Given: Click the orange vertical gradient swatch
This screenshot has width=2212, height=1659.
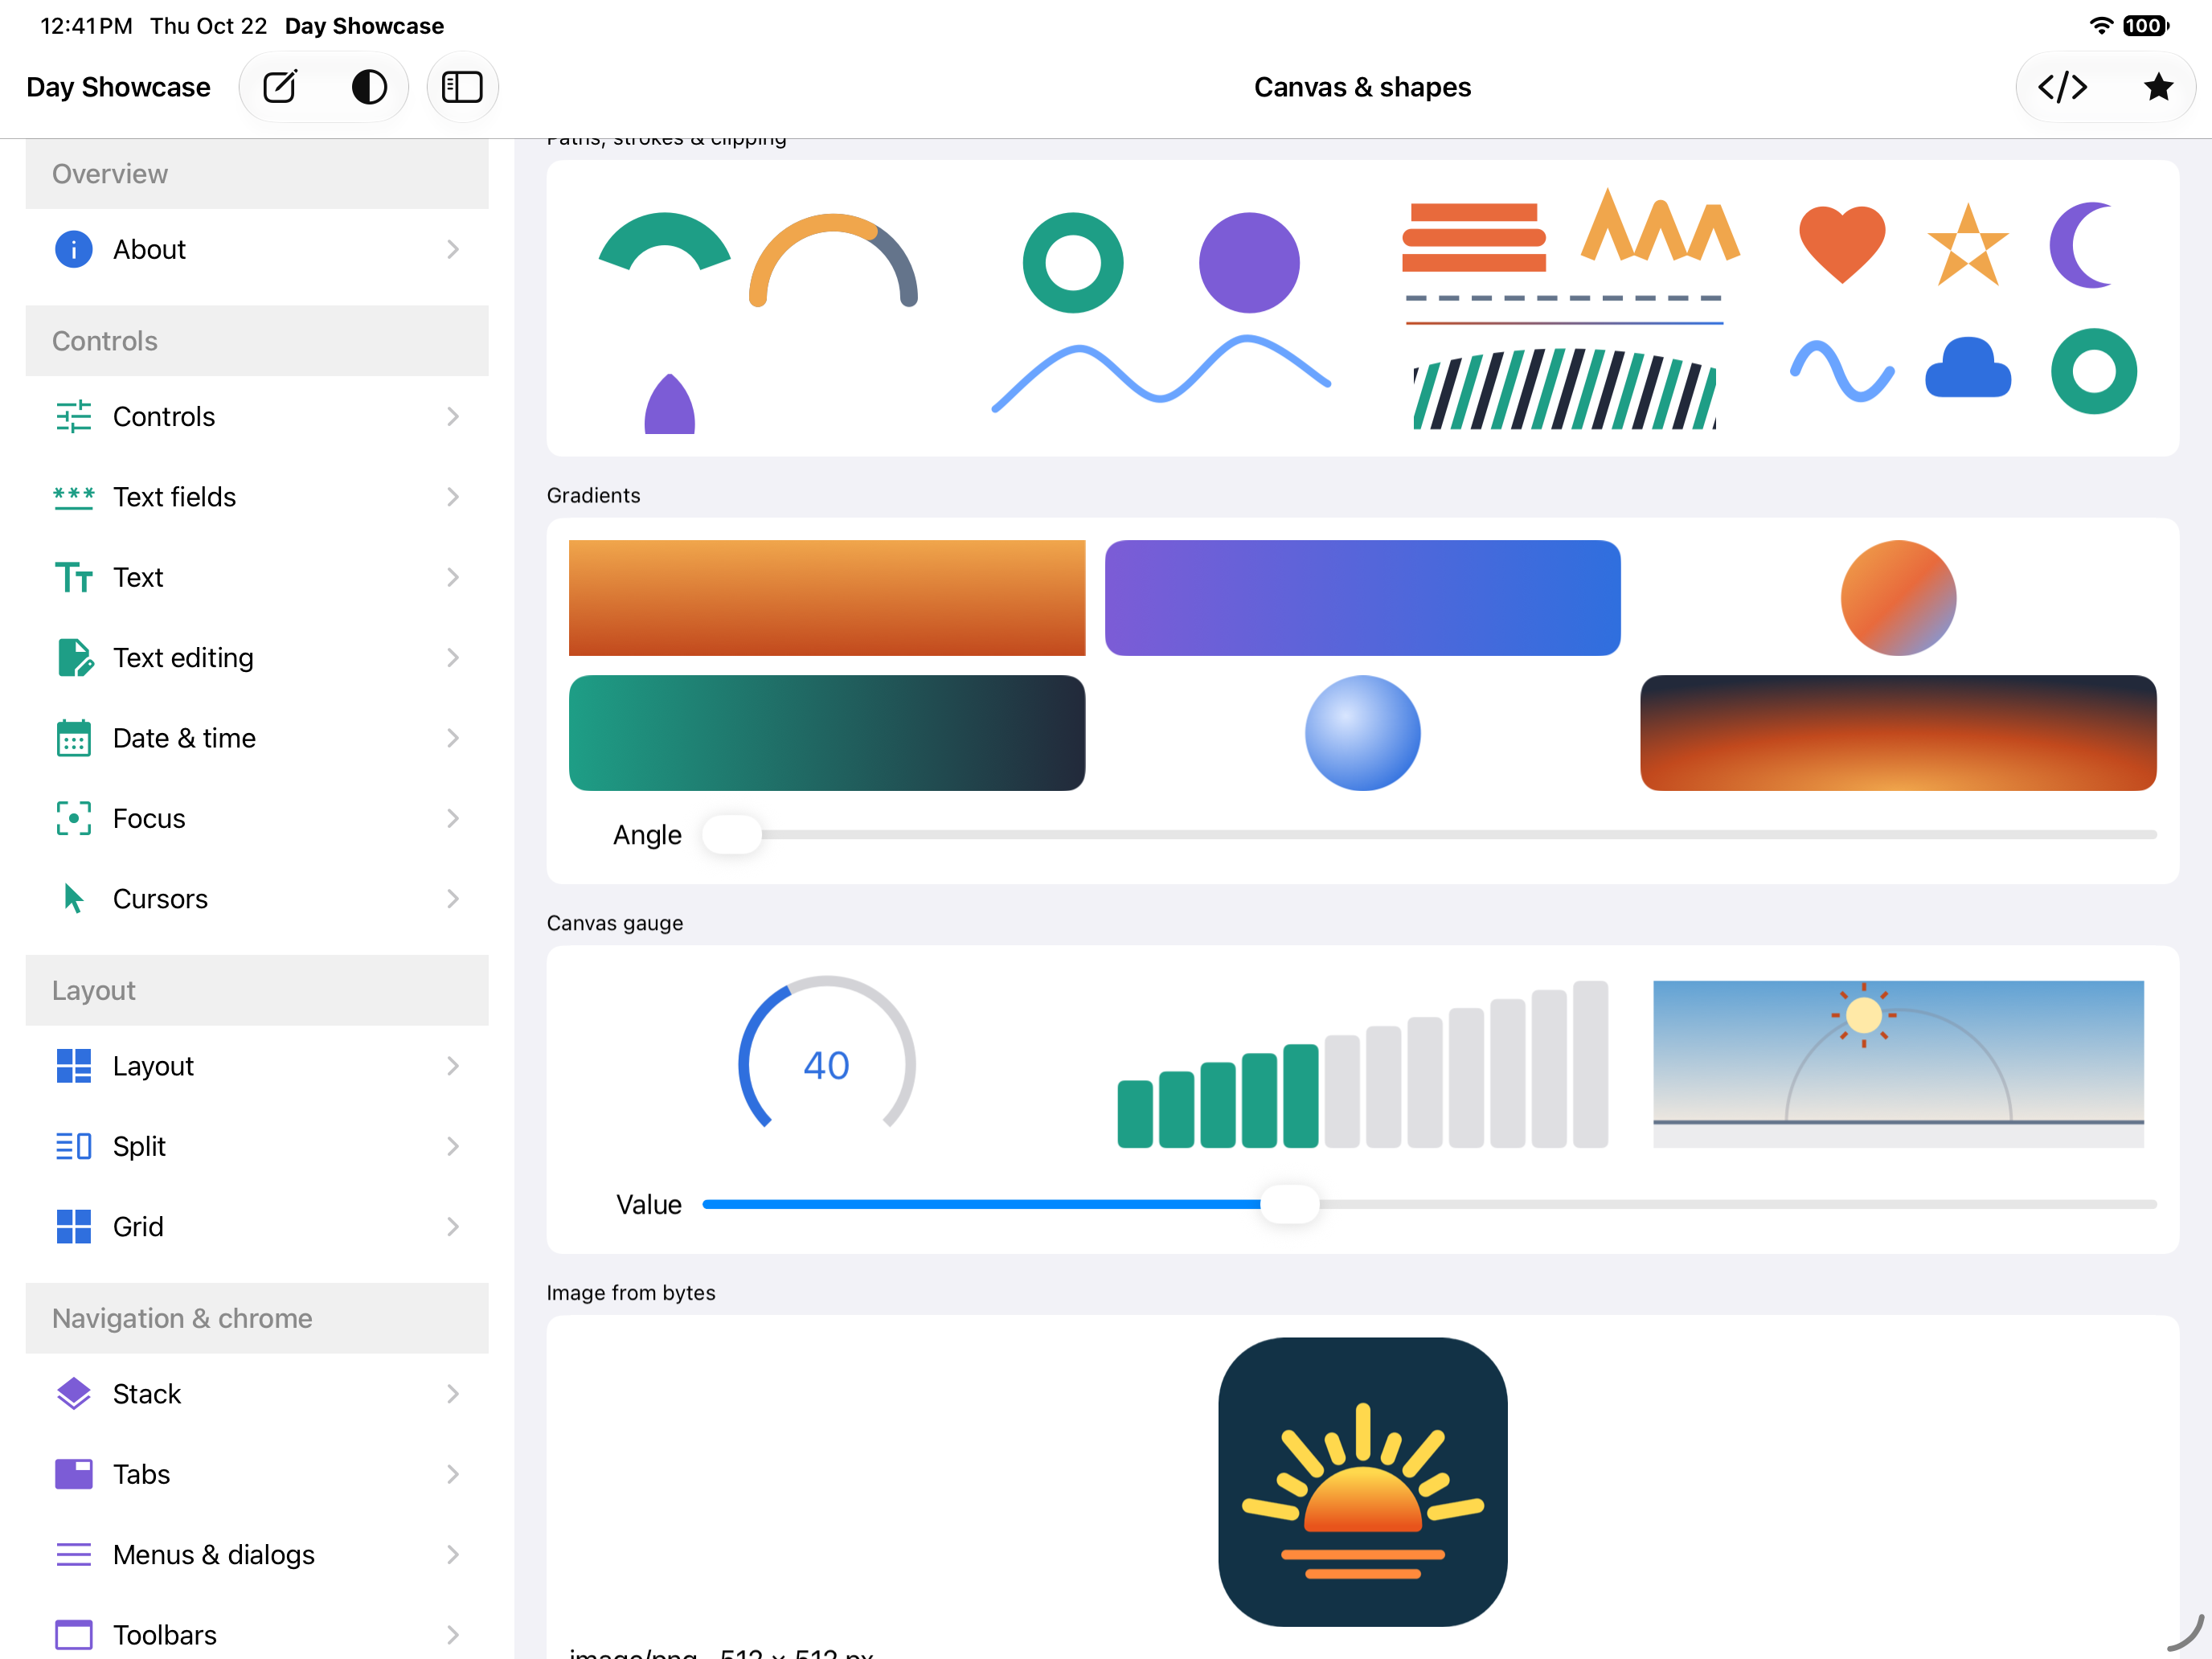Looking at the screenshot, I should tap(827, 598).
